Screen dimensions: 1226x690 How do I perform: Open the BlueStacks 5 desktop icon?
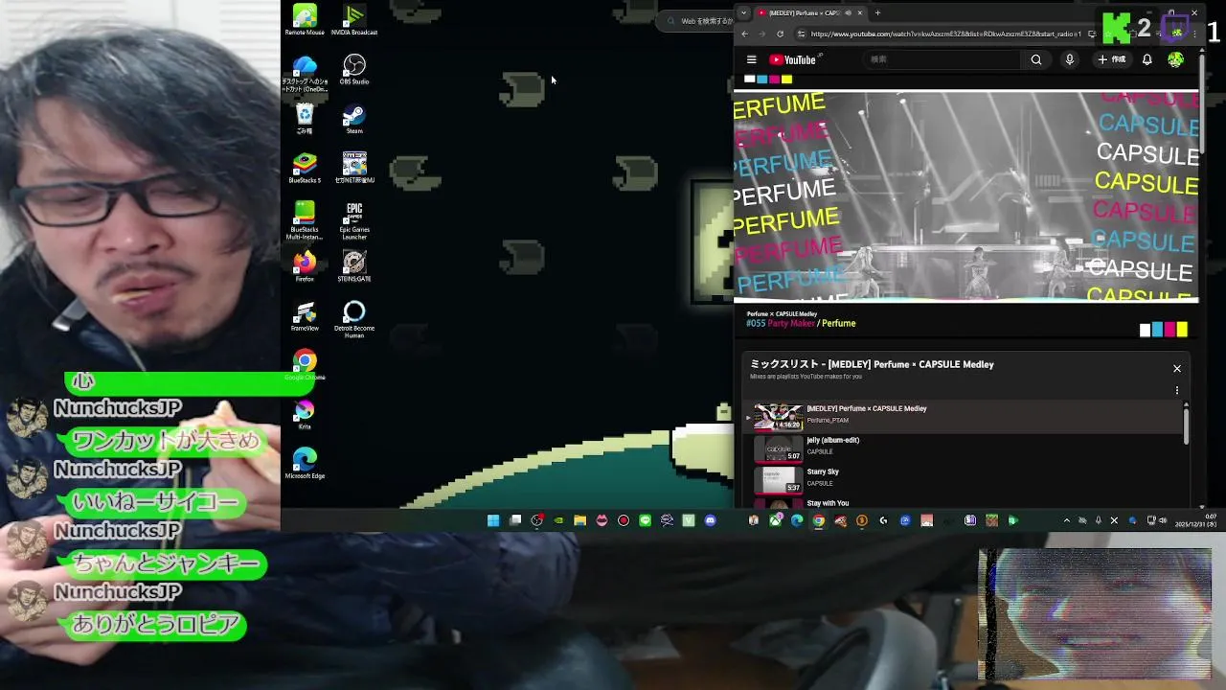pyautogui.click(x=305, y=168)
